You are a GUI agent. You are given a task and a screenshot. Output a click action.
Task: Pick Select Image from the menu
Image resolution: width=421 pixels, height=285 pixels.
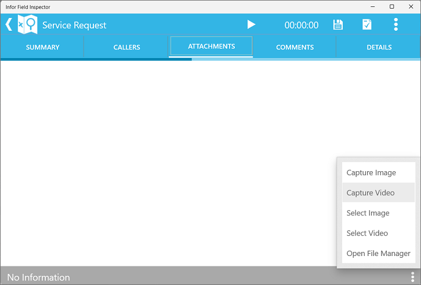[368, 213]
